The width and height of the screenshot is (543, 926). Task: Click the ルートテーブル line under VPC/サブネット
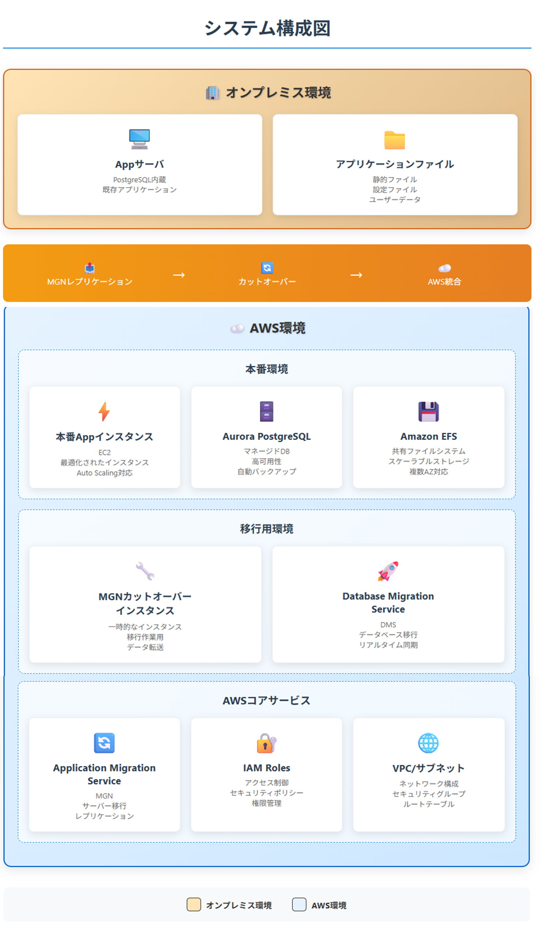tap(429, 805)
